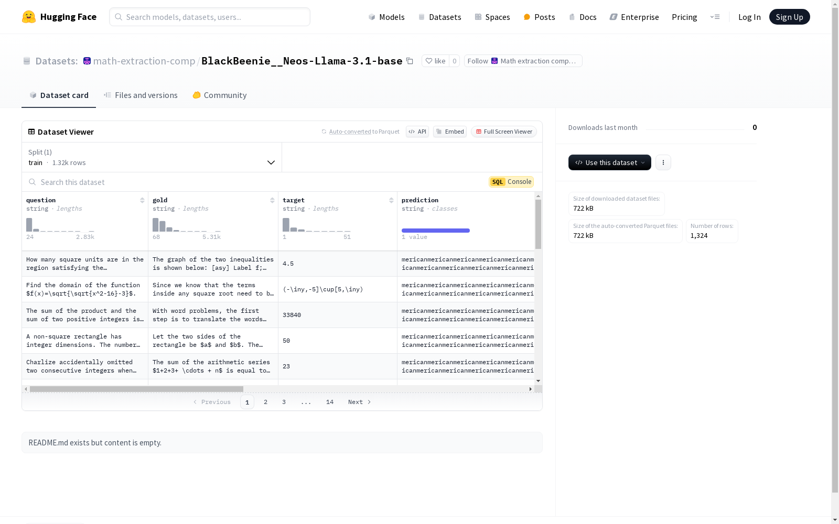
Task: Select the cell with target 23
Action: coord(338,366)
